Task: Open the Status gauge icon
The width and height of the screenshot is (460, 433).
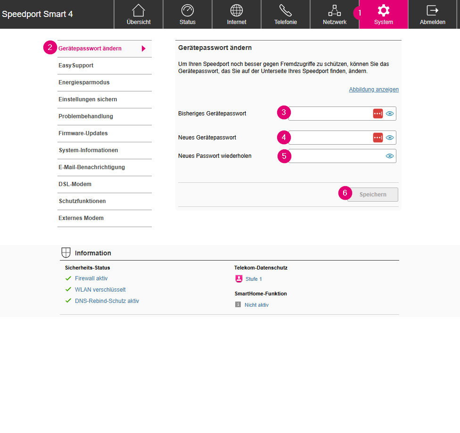Action: pos(188,11)
